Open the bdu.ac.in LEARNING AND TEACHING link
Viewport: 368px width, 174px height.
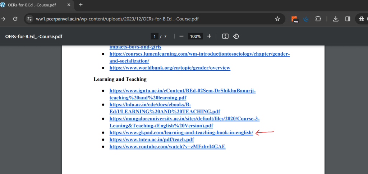click(x=165, y=108)
